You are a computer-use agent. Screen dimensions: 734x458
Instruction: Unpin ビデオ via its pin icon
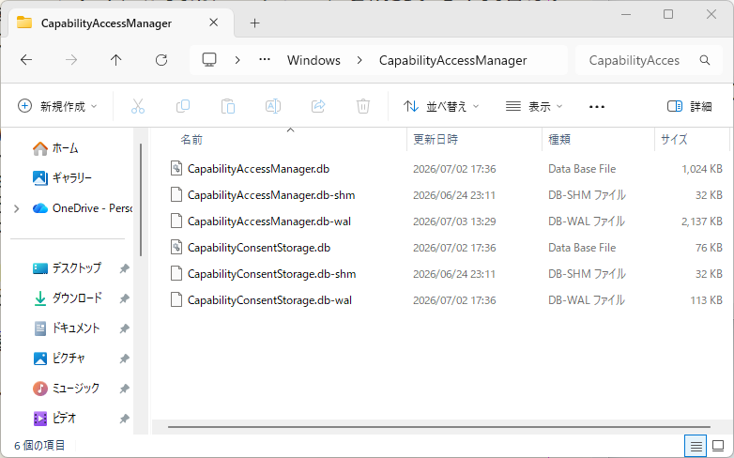pos(124,419)
